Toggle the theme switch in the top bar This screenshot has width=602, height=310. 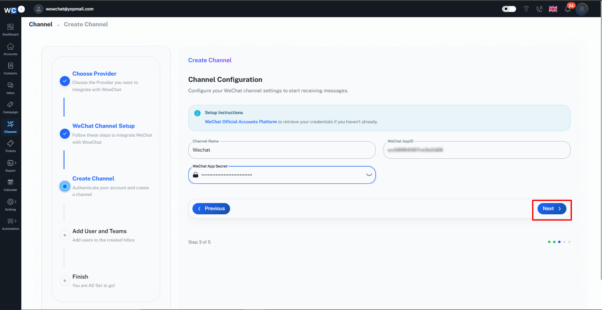point(509,9)
